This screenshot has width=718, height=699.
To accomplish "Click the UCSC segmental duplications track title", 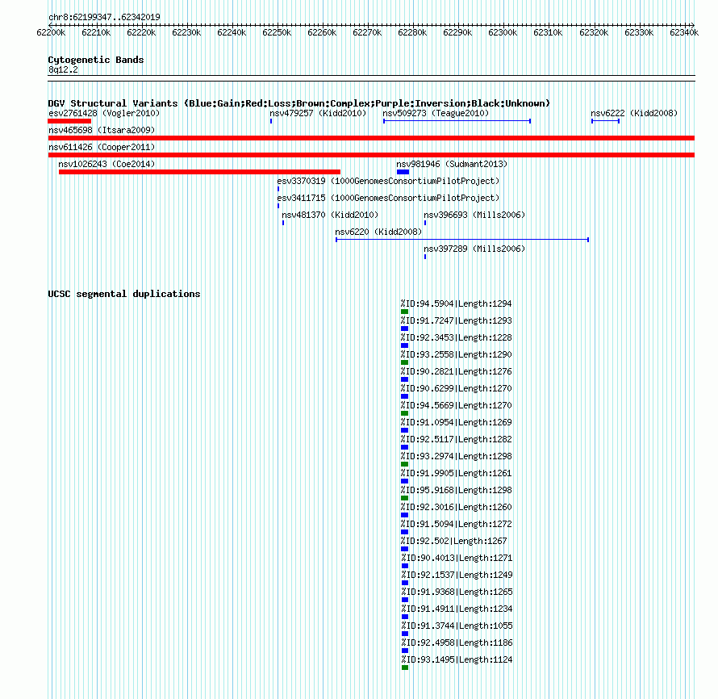I will tap(123, 294).
